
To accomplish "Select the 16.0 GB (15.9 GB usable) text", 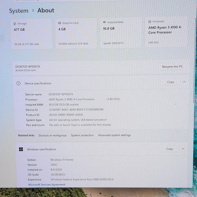I will click(64, 105).
